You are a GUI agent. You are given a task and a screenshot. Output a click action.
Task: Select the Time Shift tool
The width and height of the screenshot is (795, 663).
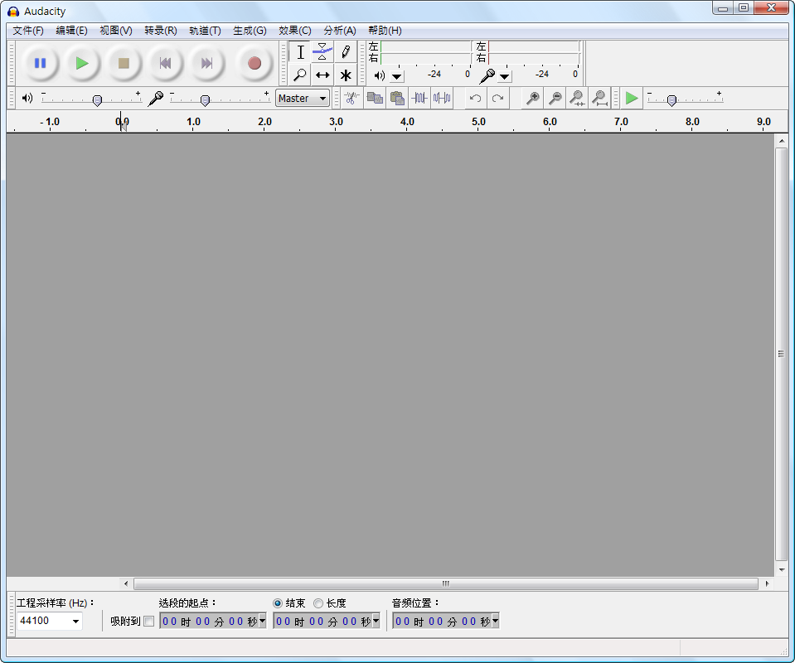[x=322, y=75]
